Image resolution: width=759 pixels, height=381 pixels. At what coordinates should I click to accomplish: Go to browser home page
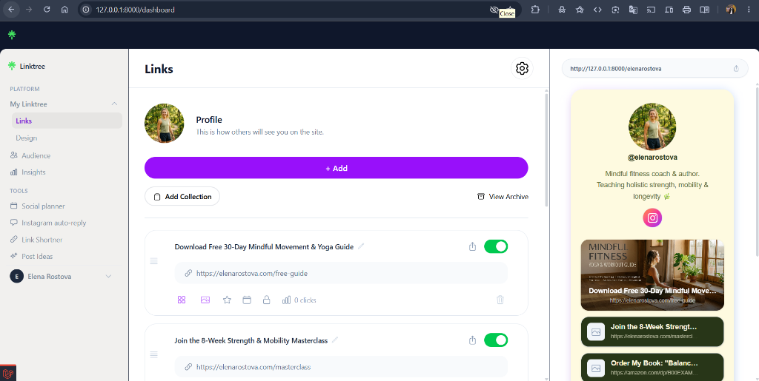tap(64, 9)
